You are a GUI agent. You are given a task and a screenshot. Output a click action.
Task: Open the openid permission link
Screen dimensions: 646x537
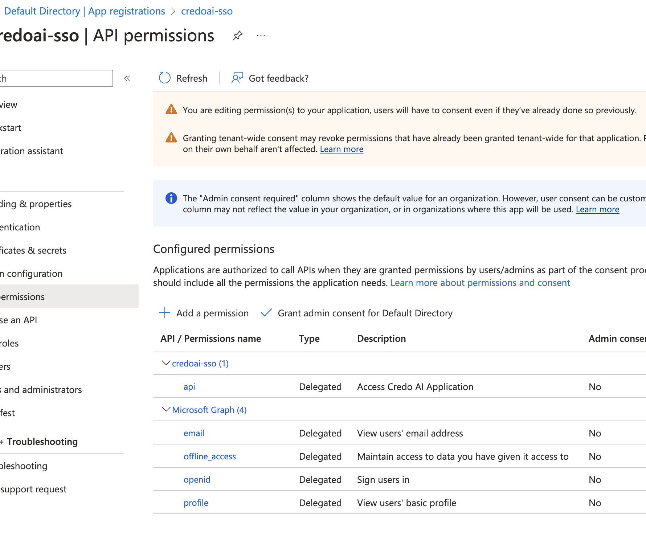point(197,480)
